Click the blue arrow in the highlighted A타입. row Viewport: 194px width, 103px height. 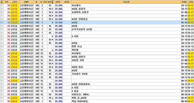52,23
